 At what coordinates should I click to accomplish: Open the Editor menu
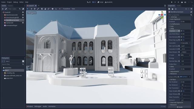pos(22,2)
